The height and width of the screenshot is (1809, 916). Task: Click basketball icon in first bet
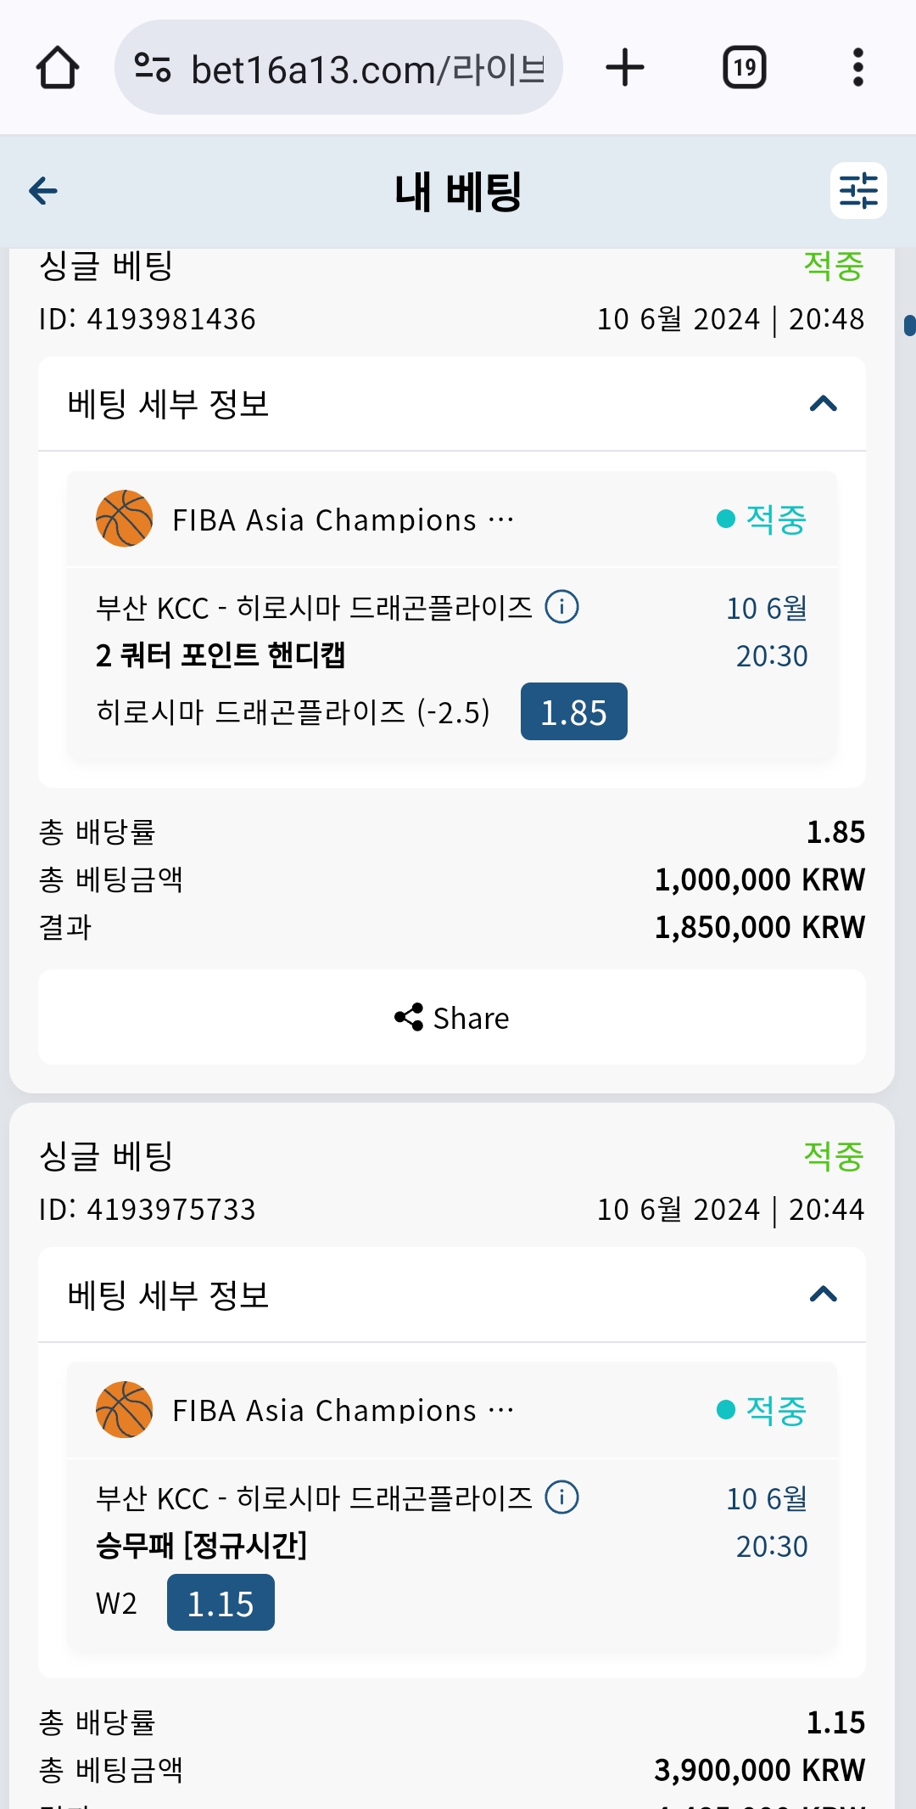pos(125,519)
